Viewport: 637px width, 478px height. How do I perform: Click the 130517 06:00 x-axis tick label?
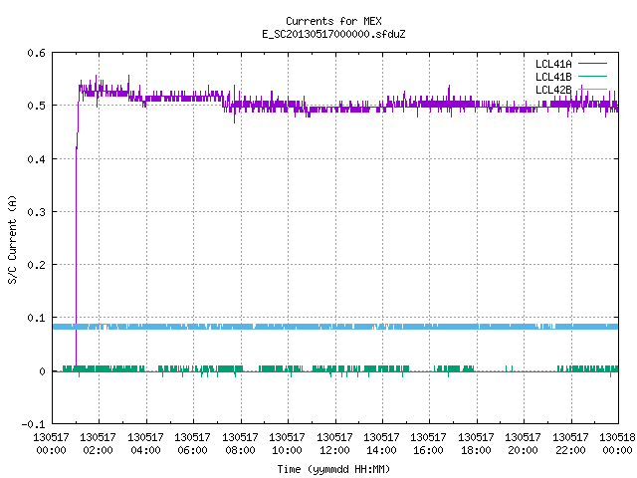click(192, 444)
